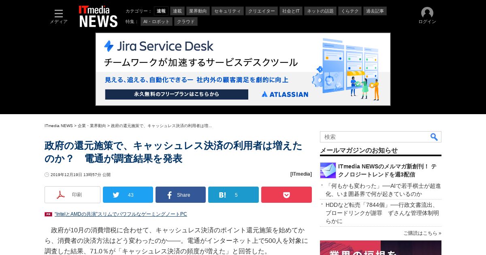The width and height of the screenshot is (486, 255).
Task: Save the article to Pocket
Action: 286,195
